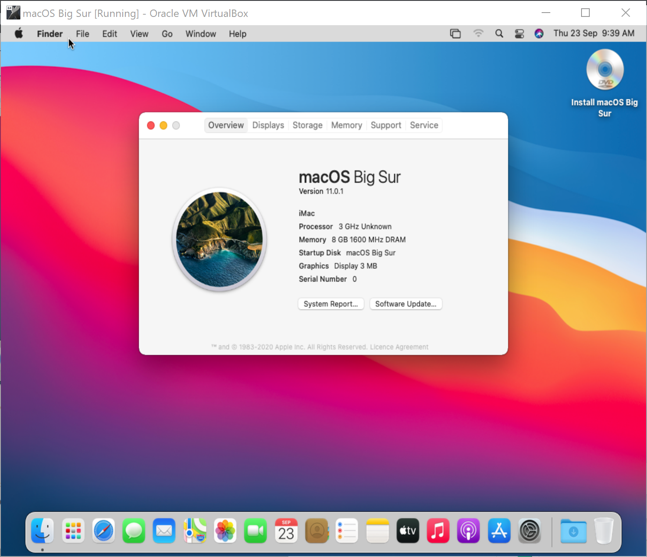The image size is (647, 557).
Task: Open App Store in Dock
Action: point(499,530)
